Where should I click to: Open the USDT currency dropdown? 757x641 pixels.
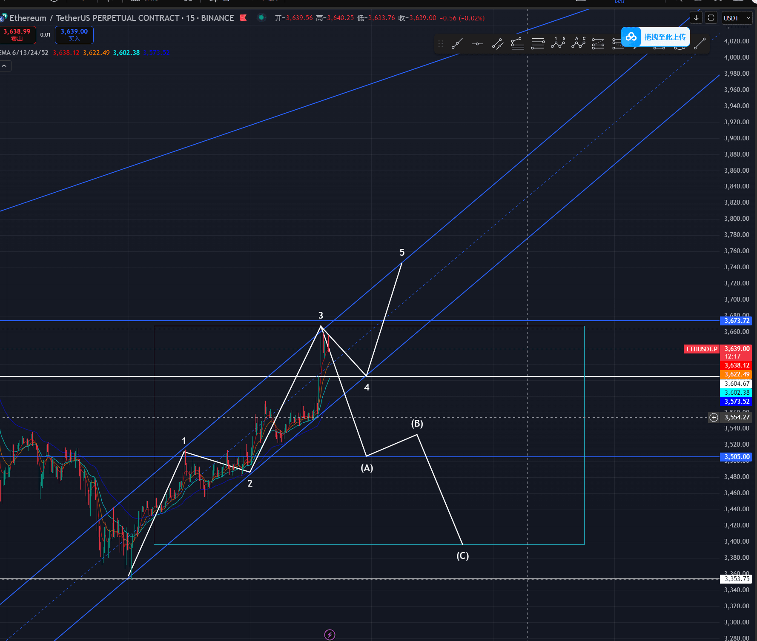[737, 18]
